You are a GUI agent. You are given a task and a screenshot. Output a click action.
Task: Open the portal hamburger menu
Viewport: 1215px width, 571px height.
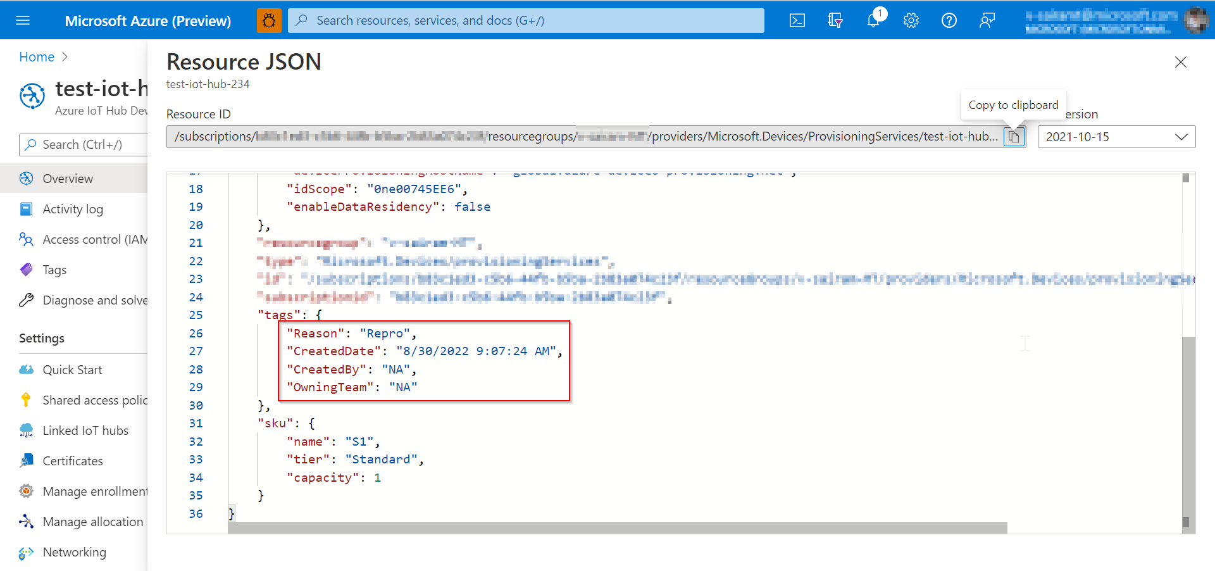click(23, 20)
